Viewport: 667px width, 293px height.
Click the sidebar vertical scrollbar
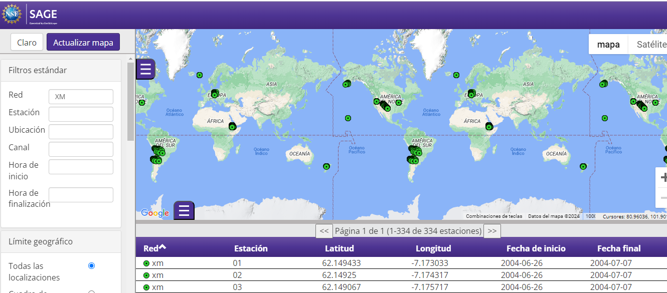click(x=130, y=100)
